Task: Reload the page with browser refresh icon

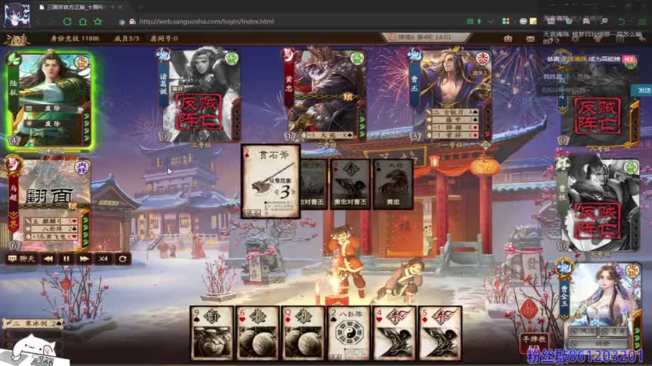Action: (68, 21)
